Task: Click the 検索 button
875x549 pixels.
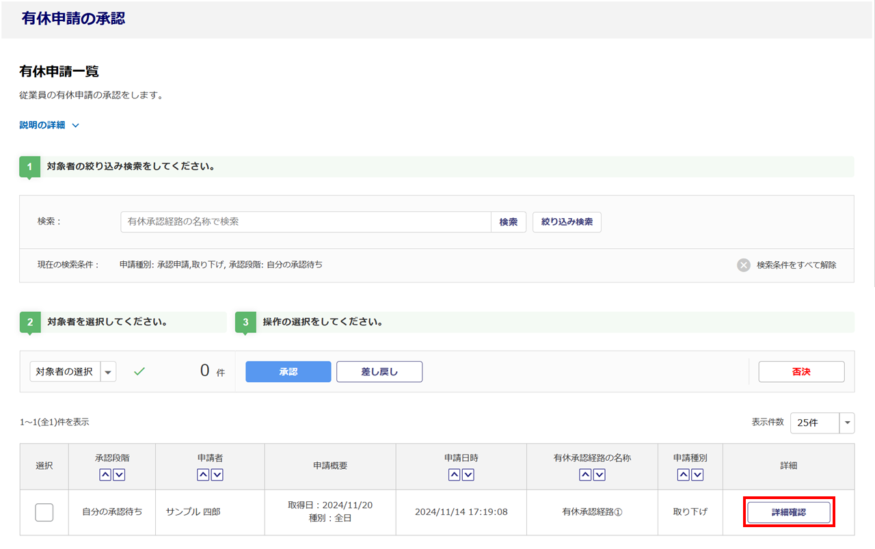Action: (x=508, y=222)
